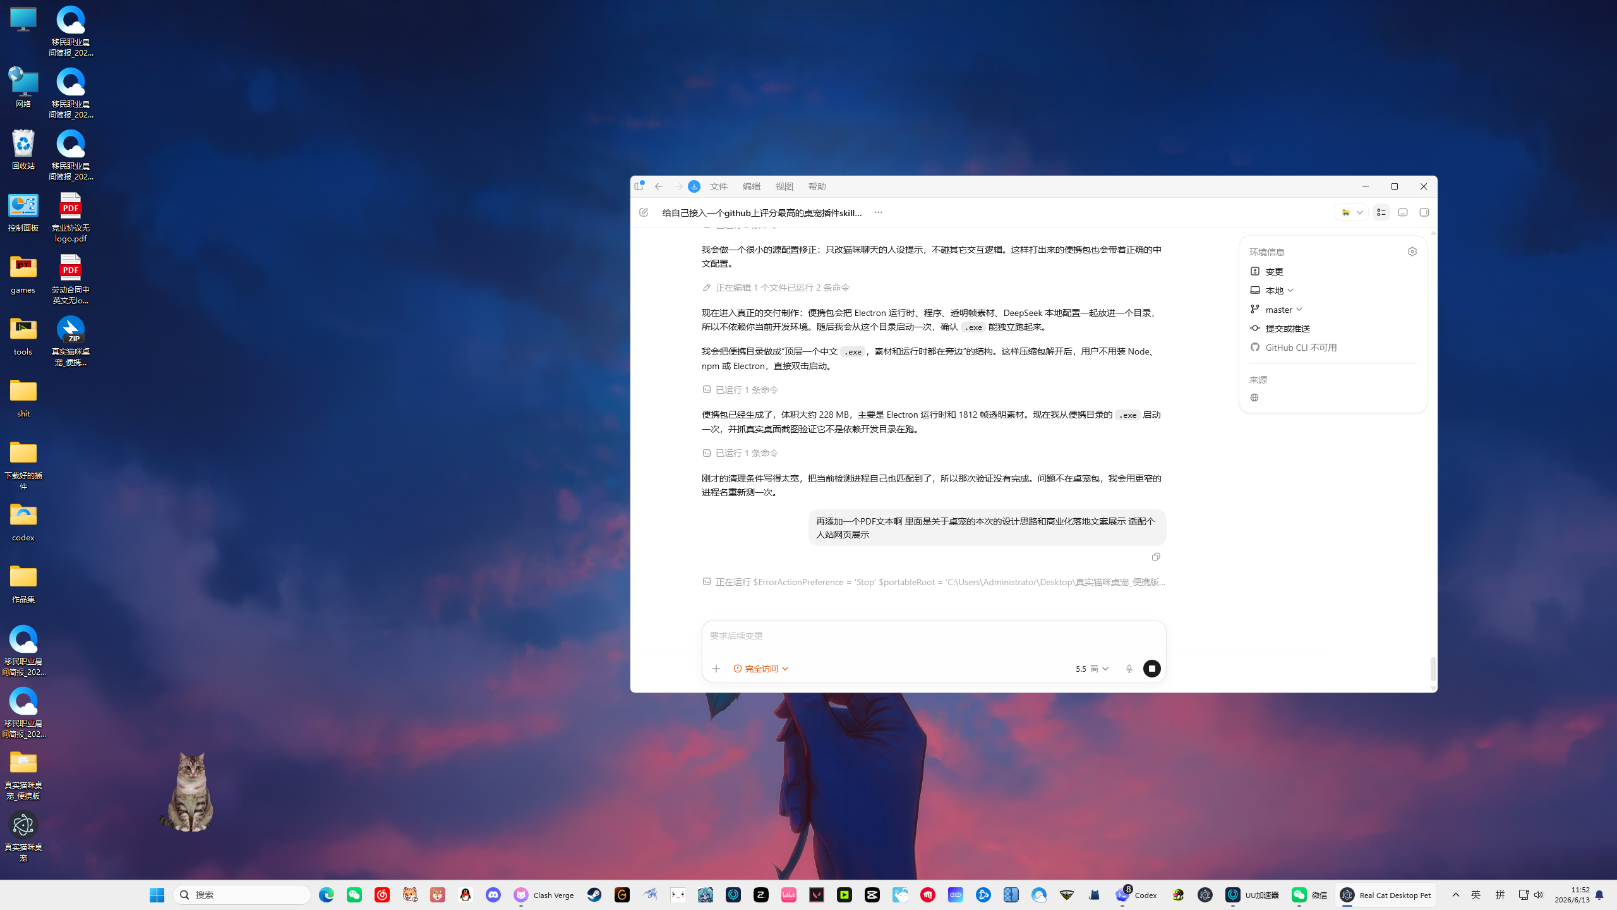Open the 视图 menu
Image resolution: width=1617 pixels, height=910 pixels.
click(x=784, y=186)
